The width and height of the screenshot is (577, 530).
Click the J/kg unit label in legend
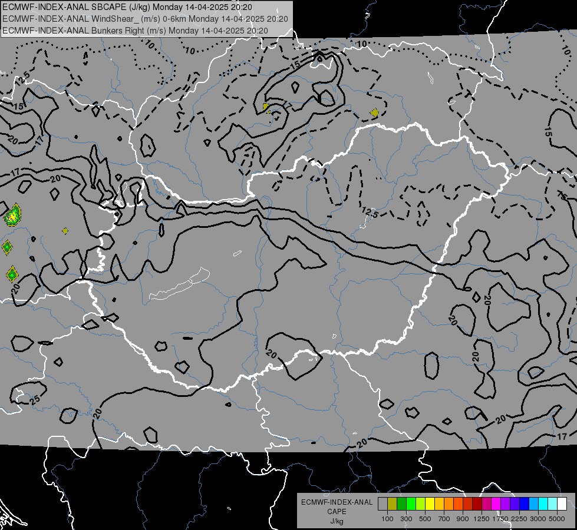(337, 522)
